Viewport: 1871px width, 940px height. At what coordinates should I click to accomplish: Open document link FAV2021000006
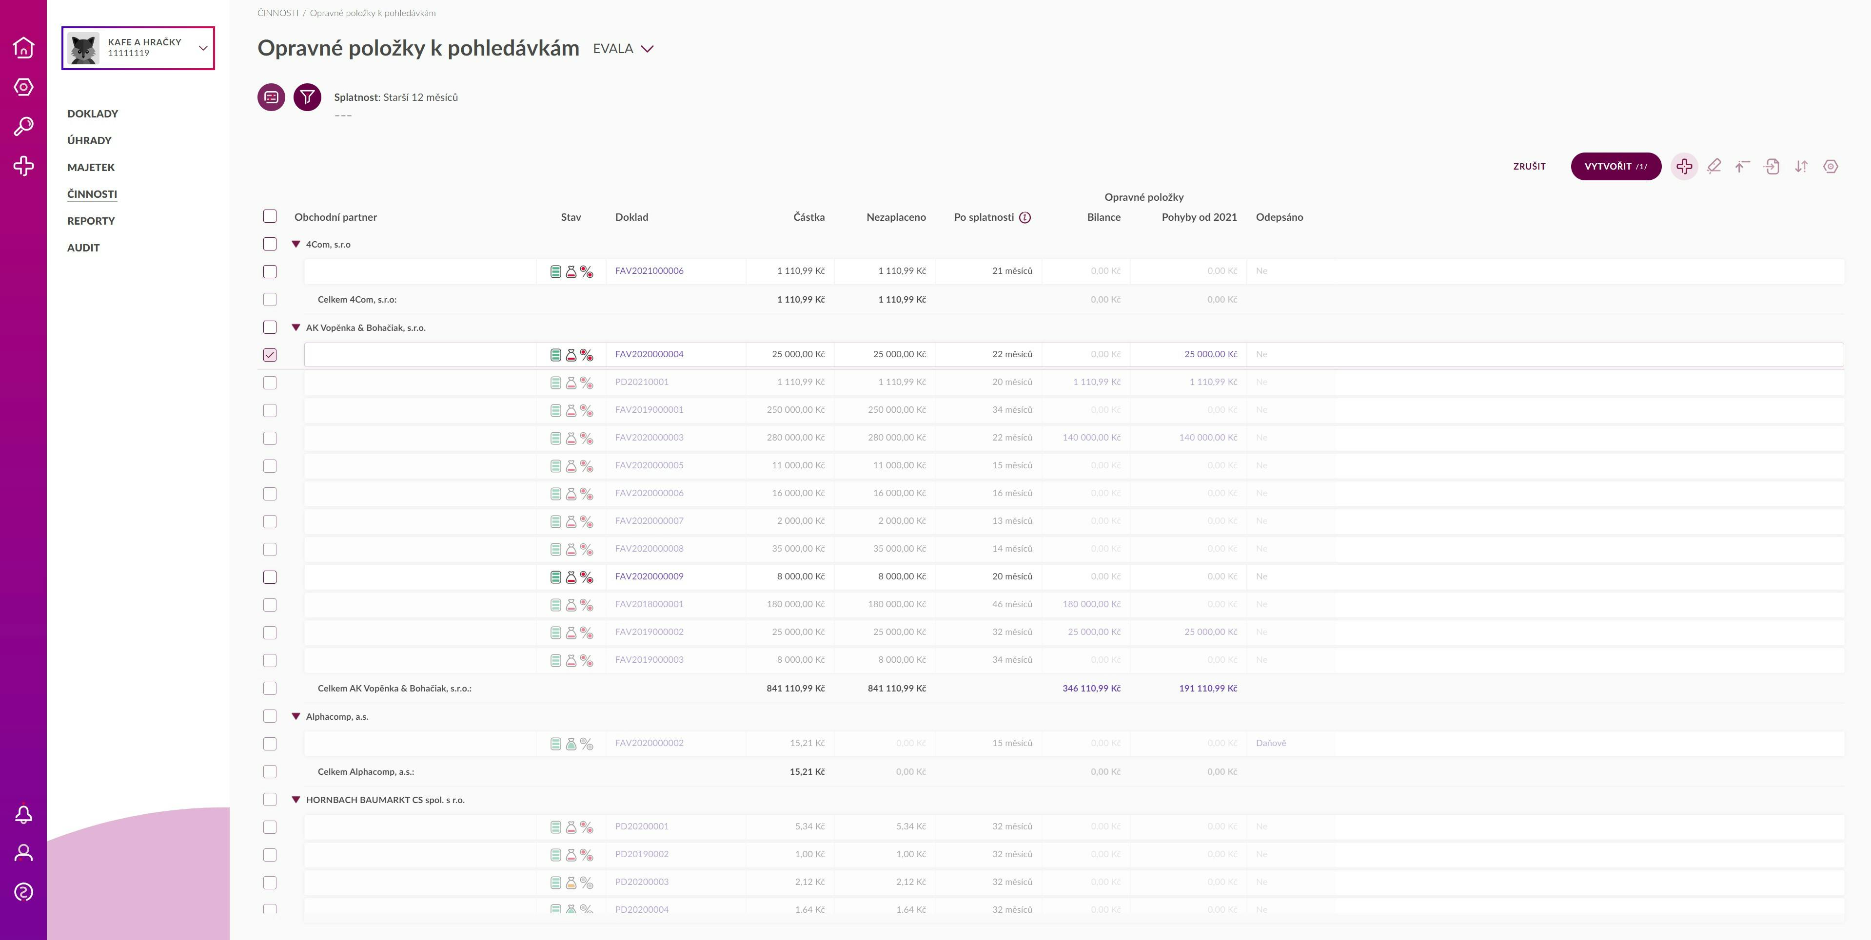(x=649, y=271)
